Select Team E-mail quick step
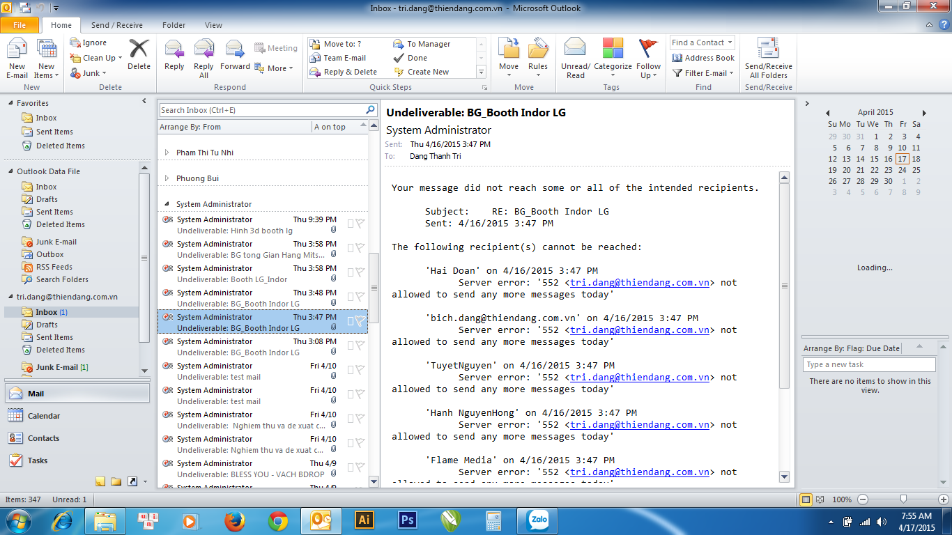This screenshot has width=952, height=535. (339, 58)
